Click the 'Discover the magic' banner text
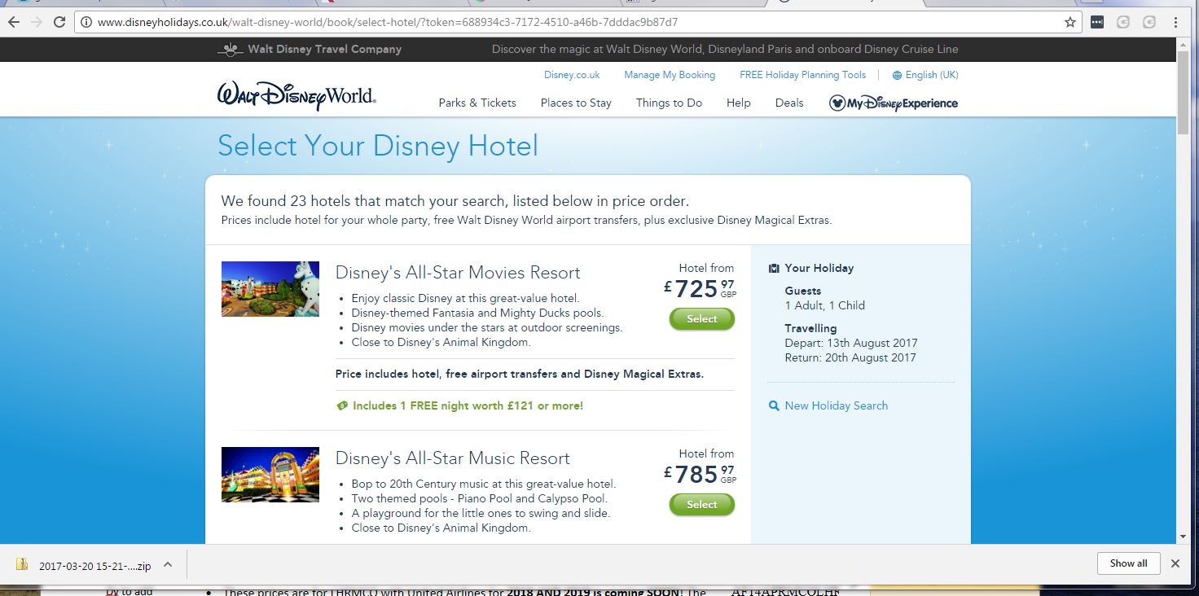The image size is (1199, 596). coord(725,50)
